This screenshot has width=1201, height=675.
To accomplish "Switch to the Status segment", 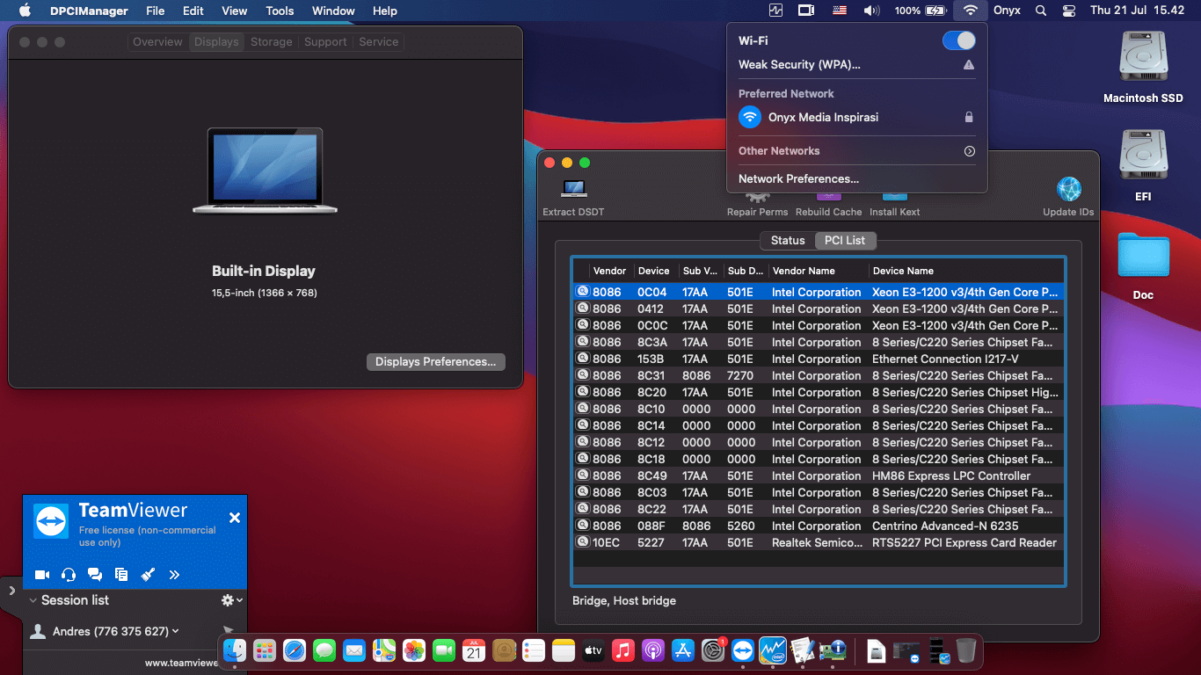I will click(788, 241).
